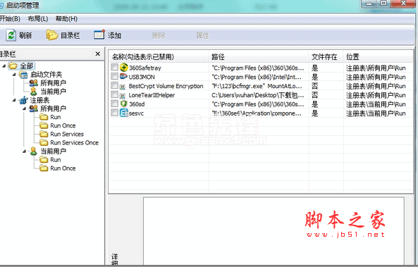418x267 pixels.
Task: Click 注册表\当前用户\Run location in sesvc row
Action: [376, 113]
